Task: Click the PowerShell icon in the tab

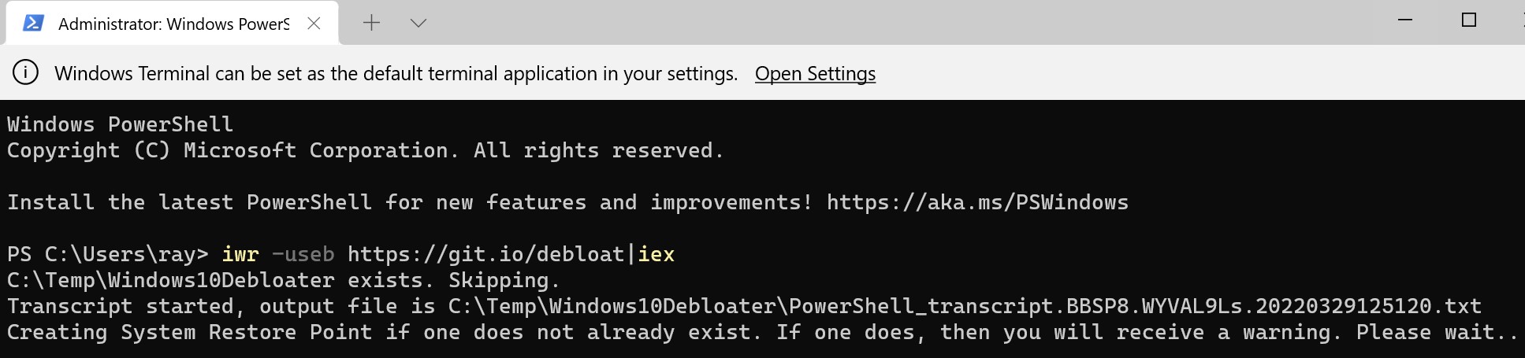Action: 33,23
